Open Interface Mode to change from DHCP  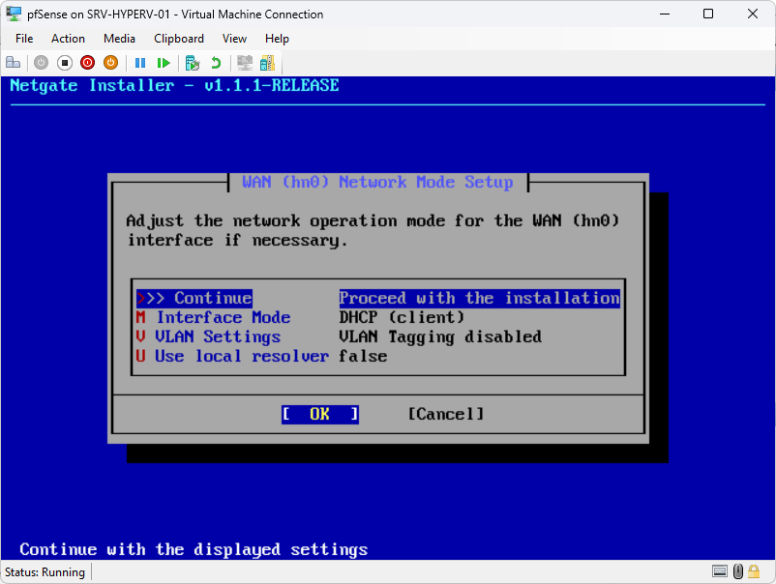(224, 317)
